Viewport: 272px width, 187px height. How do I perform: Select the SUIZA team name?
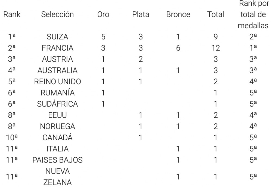click(57, 37)
